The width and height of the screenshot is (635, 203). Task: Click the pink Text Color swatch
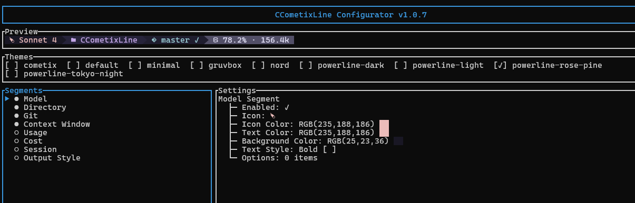(384, 133)
